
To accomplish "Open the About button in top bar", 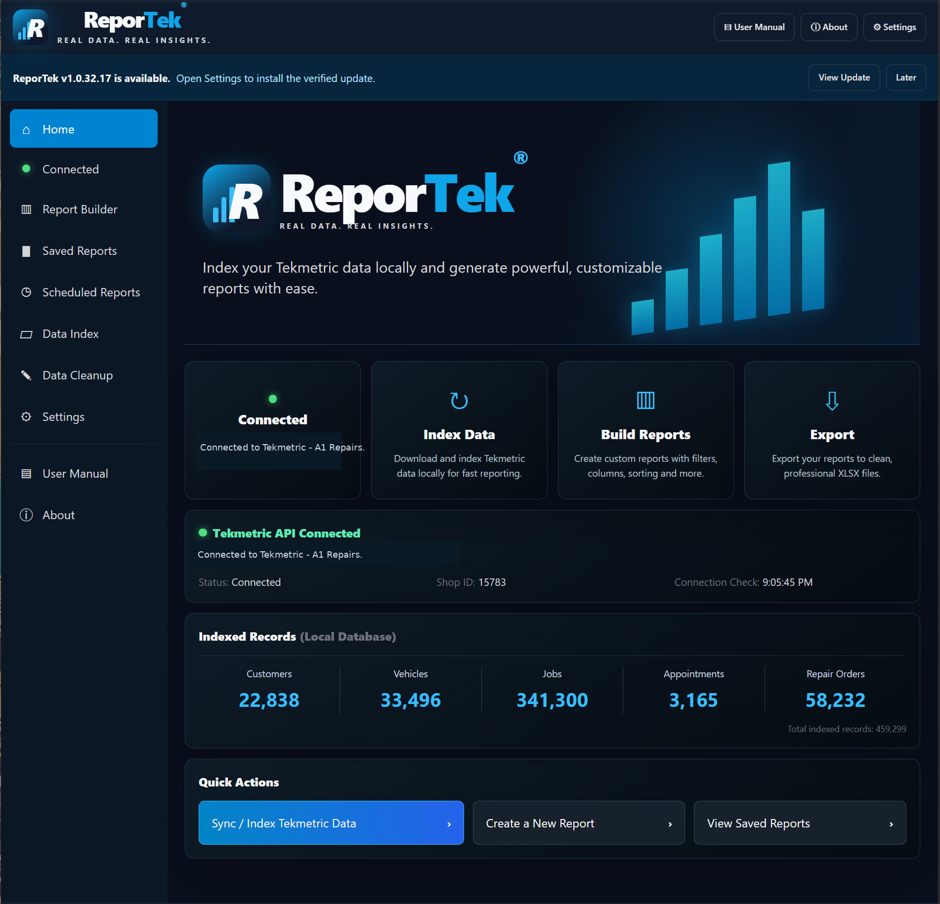I will point(829,27).
